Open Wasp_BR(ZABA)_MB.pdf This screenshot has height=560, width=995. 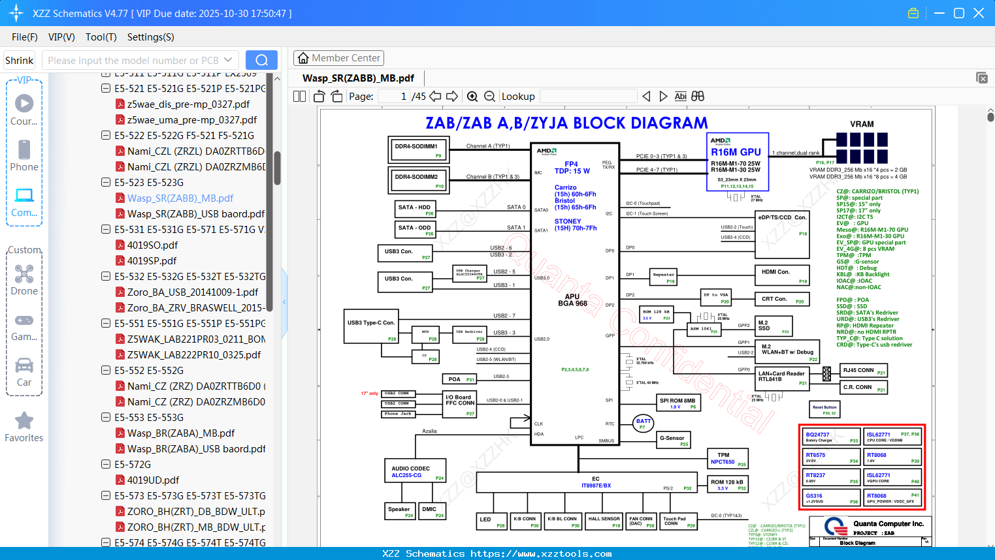(181, 433)
